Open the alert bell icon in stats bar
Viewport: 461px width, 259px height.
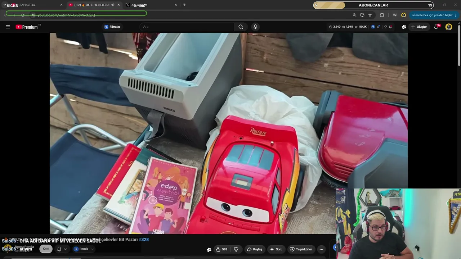pyautogui.click(x=390, y=27)
